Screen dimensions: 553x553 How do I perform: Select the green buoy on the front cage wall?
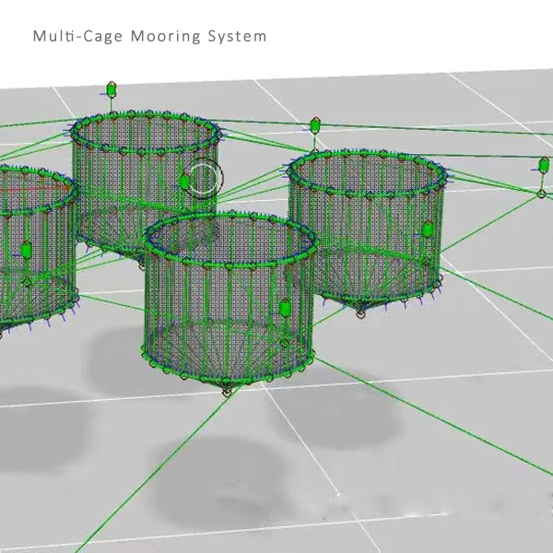pyautogui.click(x=285, y=308)
